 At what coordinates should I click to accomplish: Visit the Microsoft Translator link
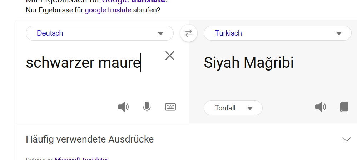[81, 159]
